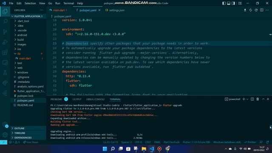Open notifications bell in status bar
Viewport: 272px width, 153px height.
pyautogui.click(x=267, y=142)
